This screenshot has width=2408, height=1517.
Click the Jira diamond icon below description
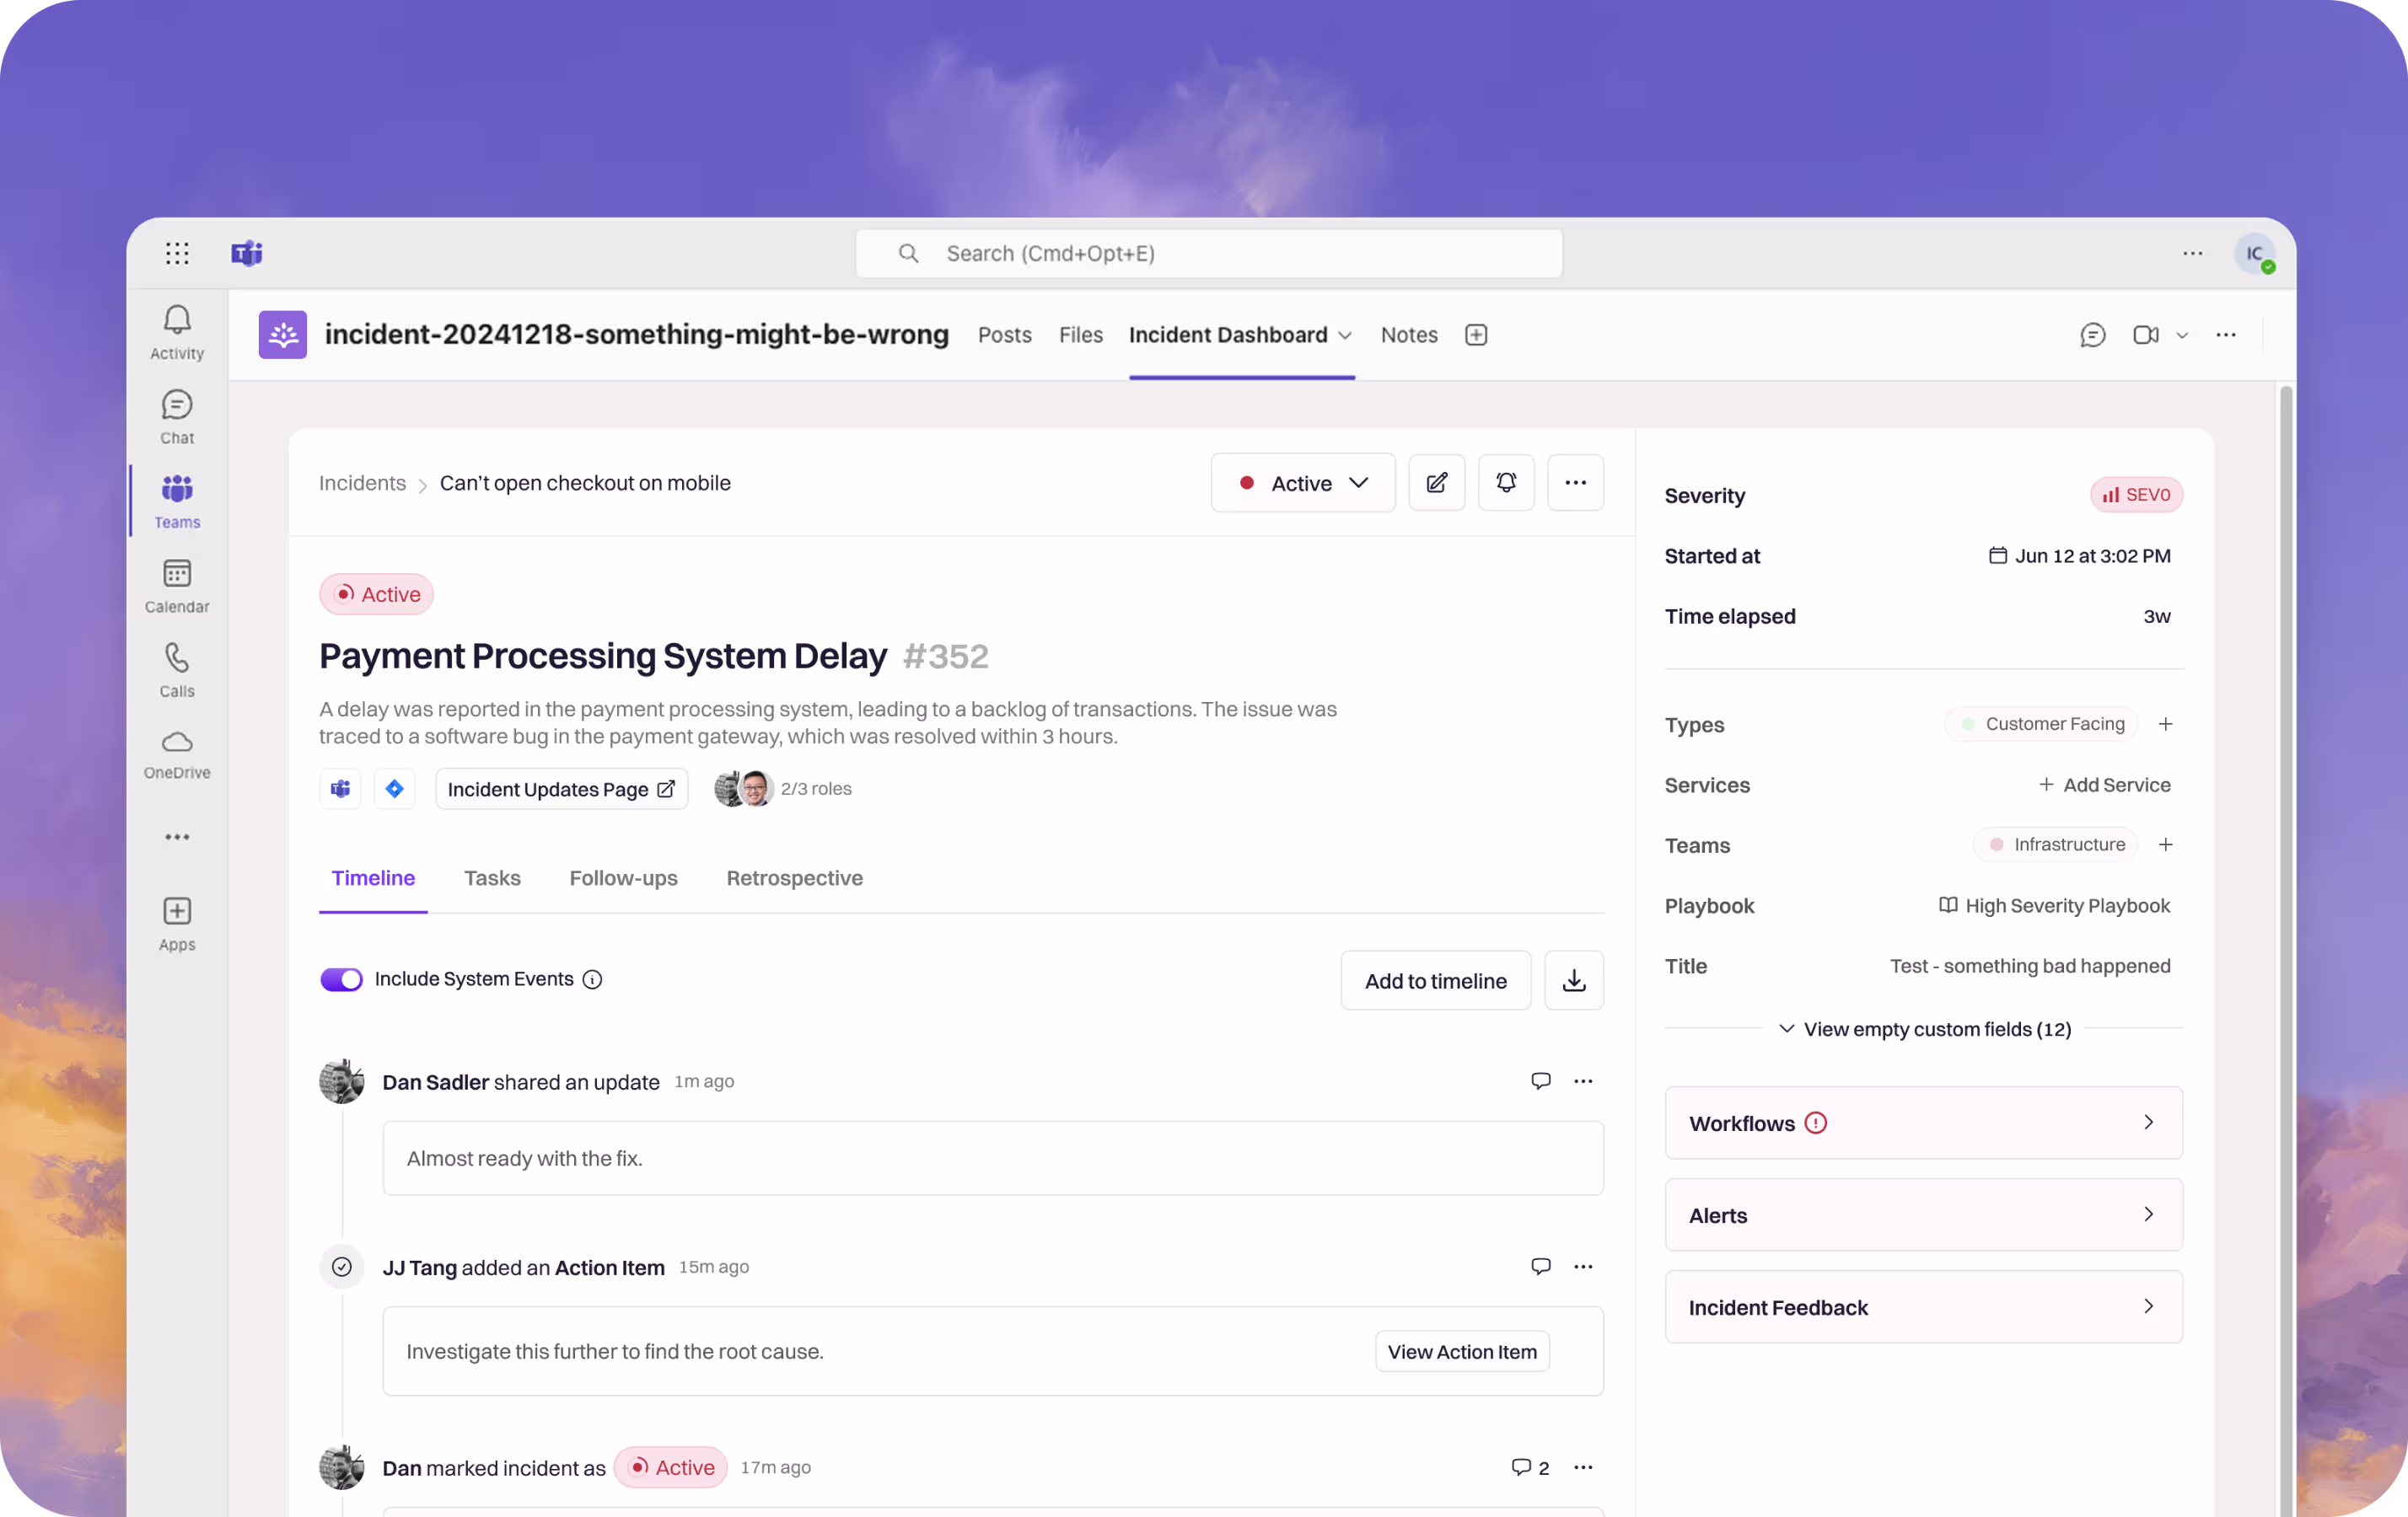pos(395,790)
